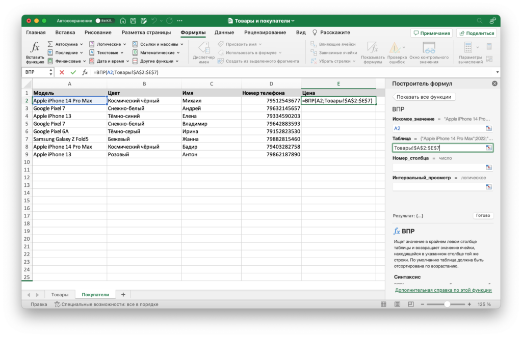Click Влияющие ячейки trace precedents
The image size is (522, 337).
tap(333, 44)
